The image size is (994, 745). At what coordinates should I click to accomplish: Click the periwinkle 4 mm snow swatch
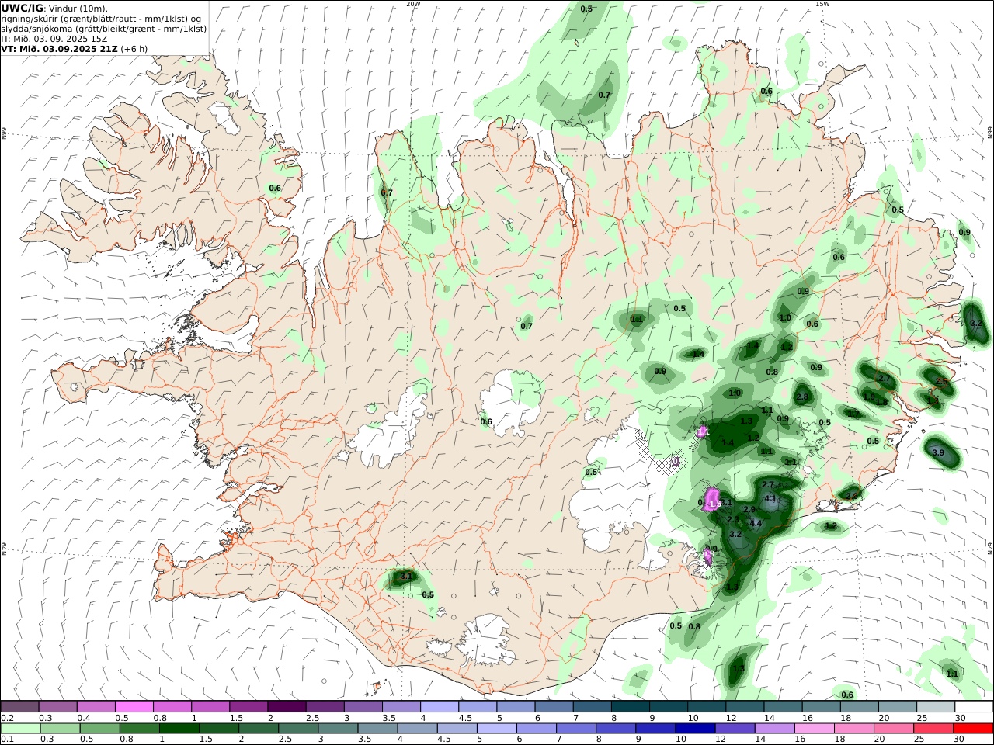point(440,706)
